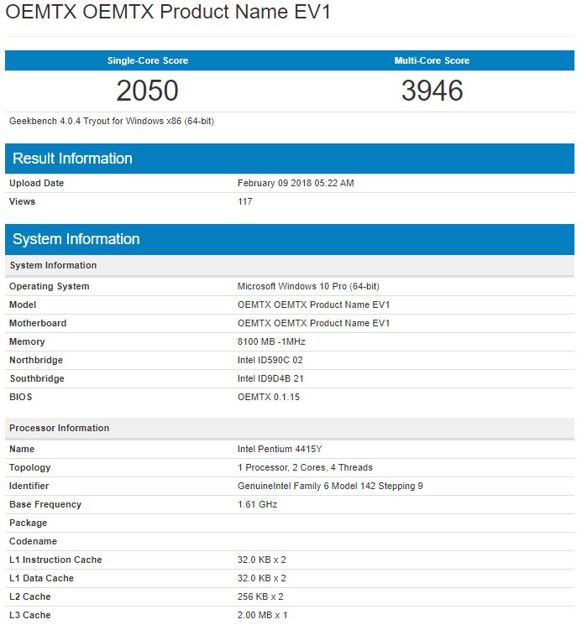Click the Operating System label
582x630 pixels.
[x=50, y=286]
